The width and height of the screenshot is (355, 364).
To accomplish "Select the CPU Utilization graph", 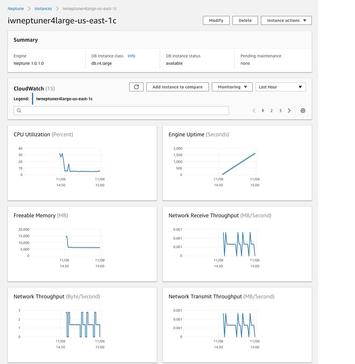I will point(82,163).
